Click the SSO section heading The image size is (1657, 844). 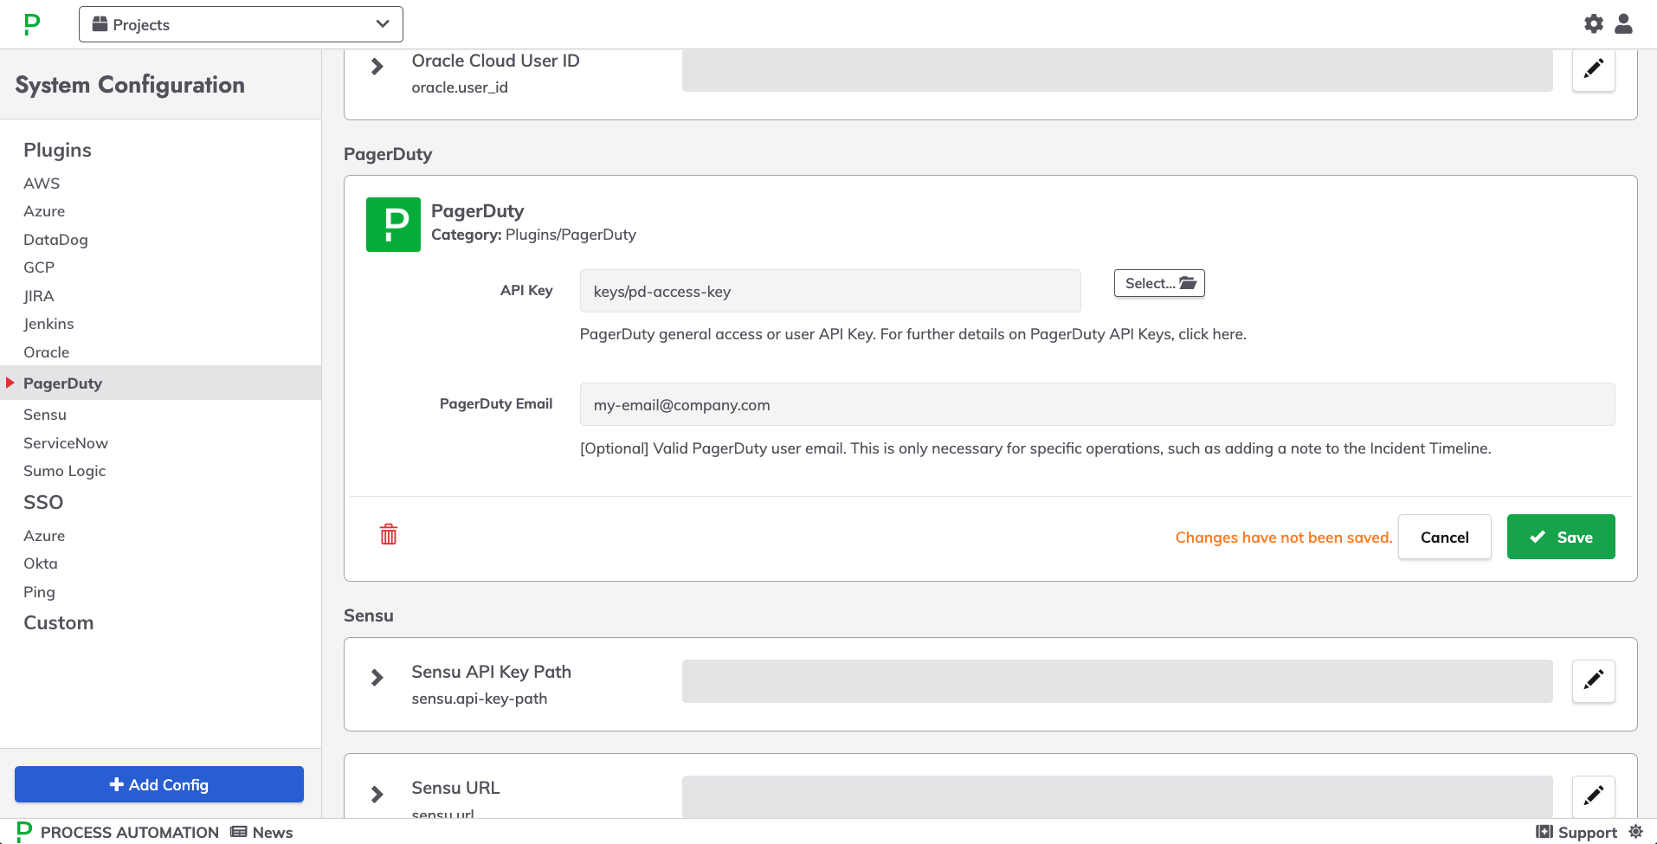click(x=43, y=502)
